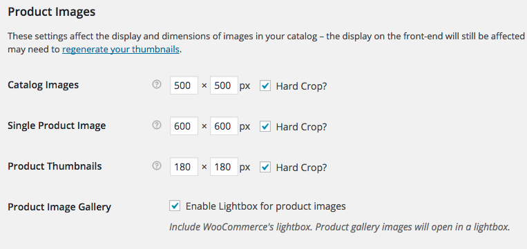Screen dimensions: 527x249
Task: Uncheck Hard Crop for Single Product Image
Action: [265, 126]
